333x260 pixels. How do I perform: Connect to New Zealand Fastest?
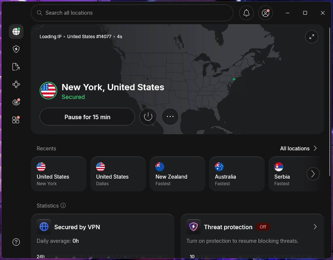178,174
